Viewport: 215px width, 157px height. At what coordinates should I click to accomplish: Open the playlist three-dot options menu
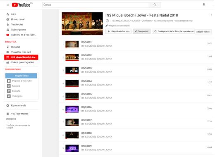tap(211, 15)
